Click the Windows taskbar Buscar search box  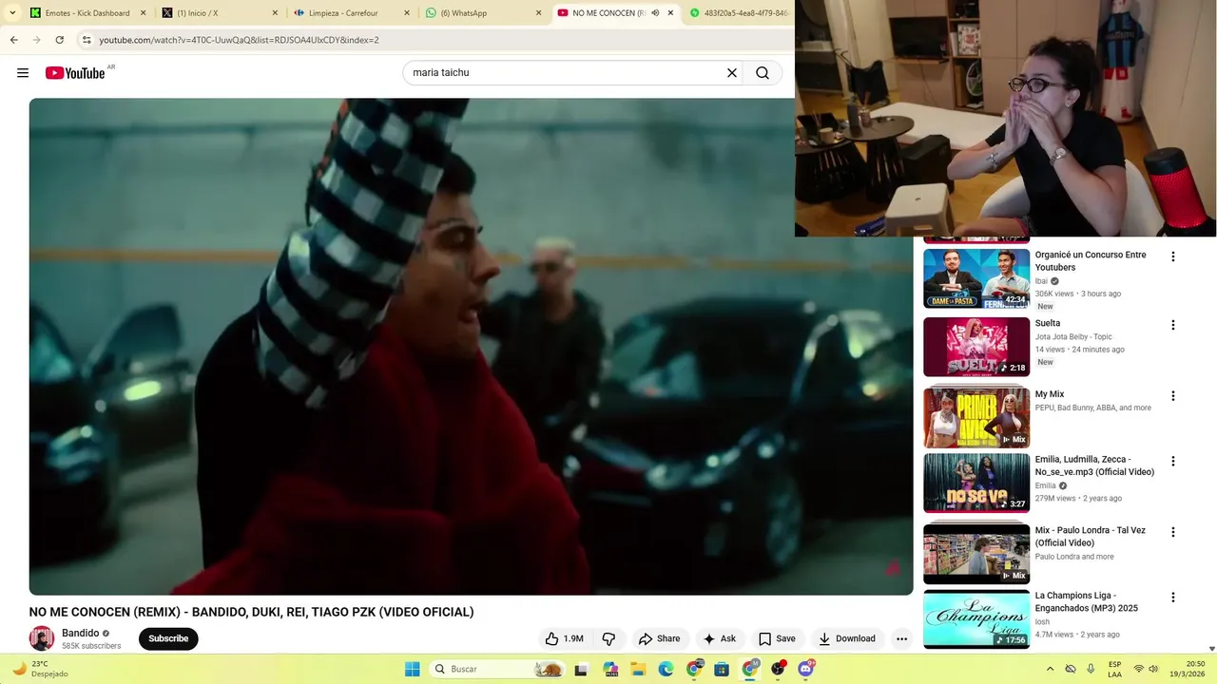pos(497,669)
